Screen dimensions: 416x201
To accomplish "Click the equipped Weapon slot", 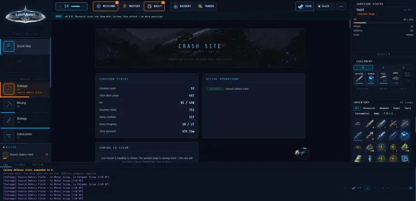I will coord(359,78).
